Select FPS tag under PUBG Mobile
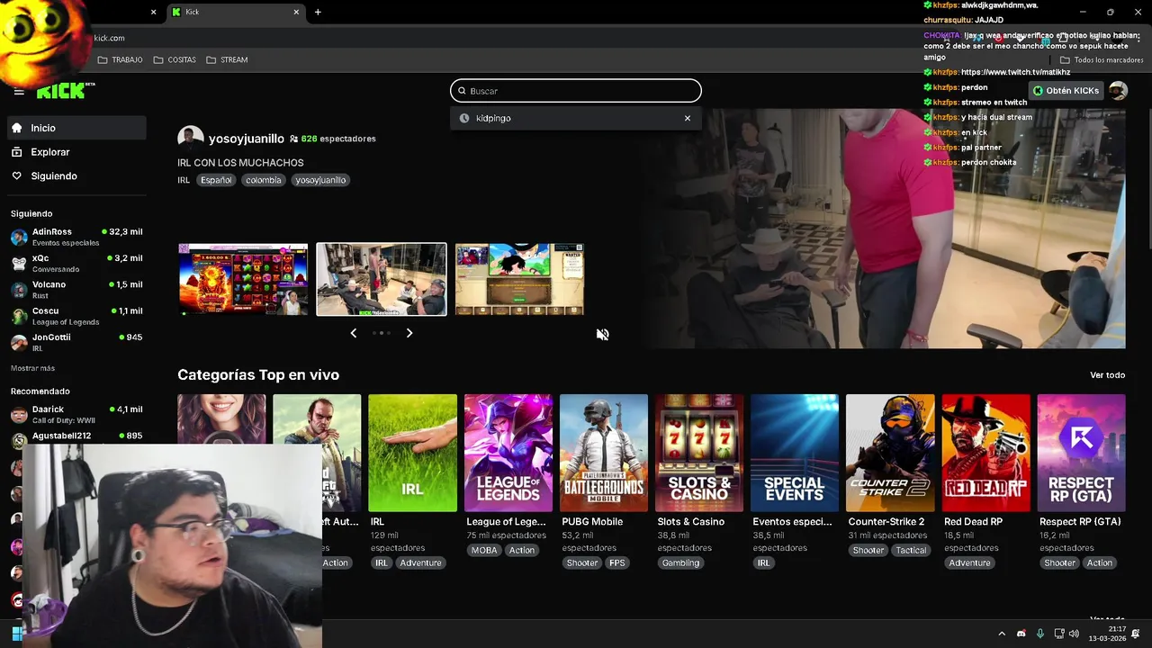The image size is (1152, 648). point(616,562)
